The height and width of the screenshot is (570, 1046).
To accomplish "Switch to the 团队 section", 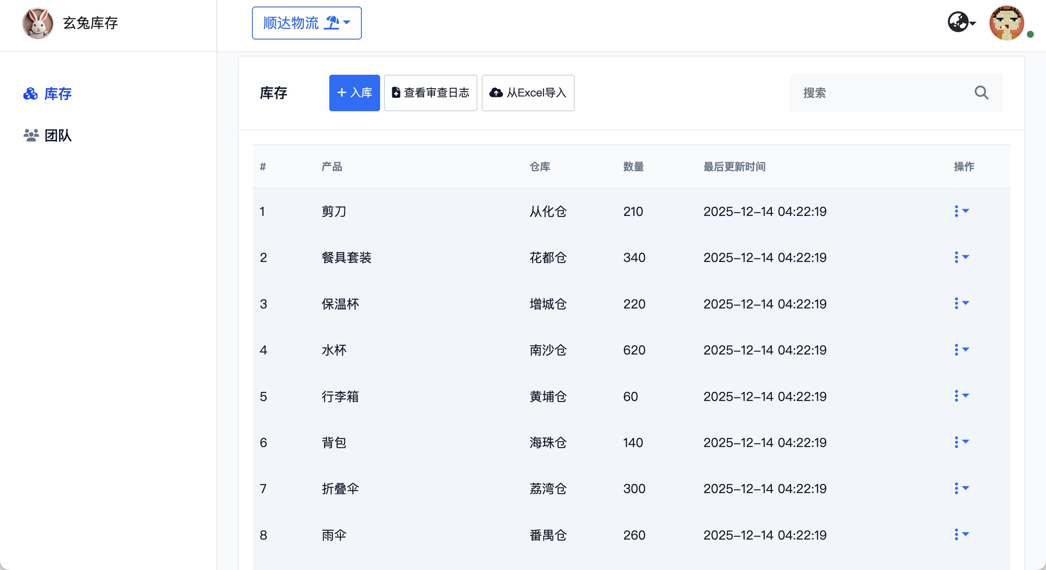I will click(x=58, y=135).
